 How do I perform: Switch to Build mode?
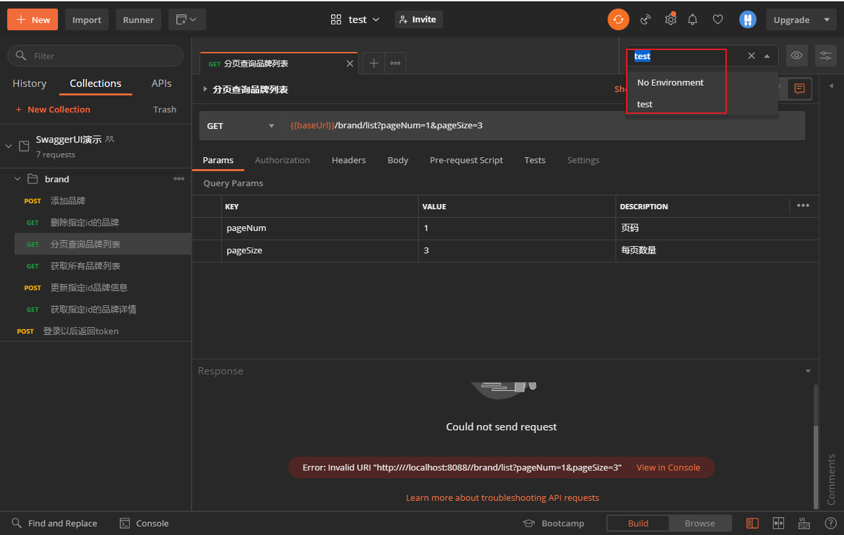click(638, 523)
